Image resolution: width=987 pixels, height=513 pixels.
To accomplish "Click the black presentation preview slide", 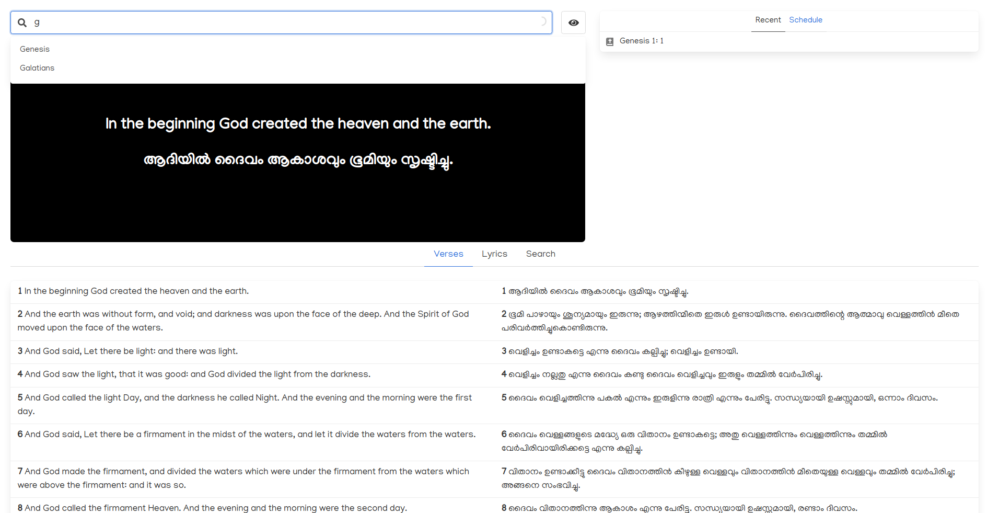I will point(298,163).
